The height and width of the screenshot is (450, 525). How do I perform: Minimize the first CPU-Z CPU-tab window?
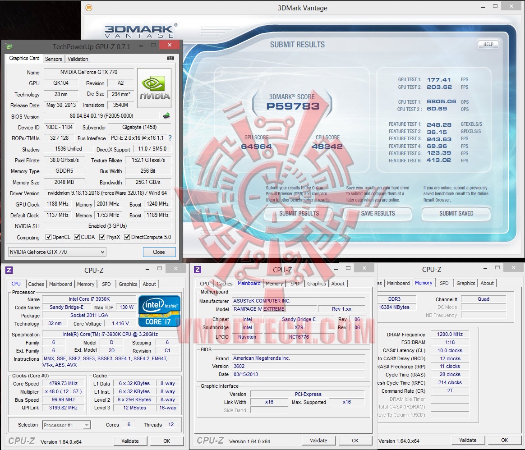click(147, 269)
